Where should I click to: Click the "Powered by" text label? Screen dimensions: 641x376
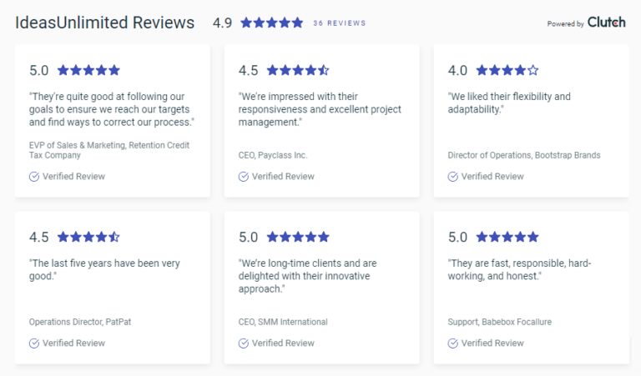tap(566, 24)
